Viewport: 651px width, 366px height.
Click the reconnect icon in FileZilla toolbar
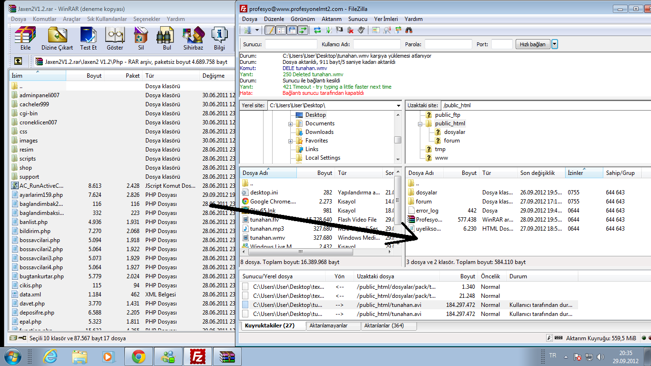[362, 30]
